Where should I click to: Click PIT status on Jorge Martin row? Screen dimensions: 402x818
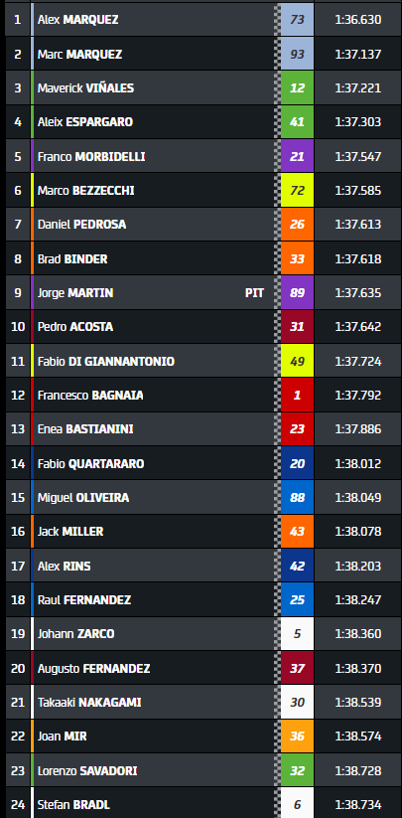pos(254,292)
